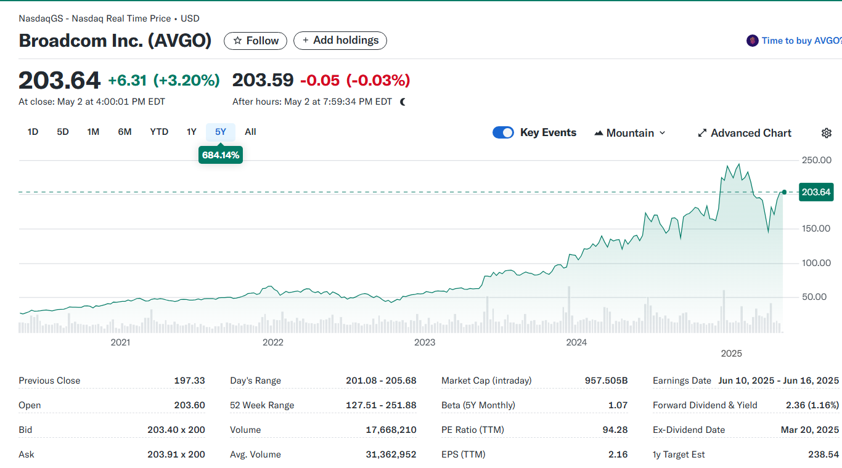Click Market Cap value 957.505B
The image size is (842, 468).
click(607, 381)
